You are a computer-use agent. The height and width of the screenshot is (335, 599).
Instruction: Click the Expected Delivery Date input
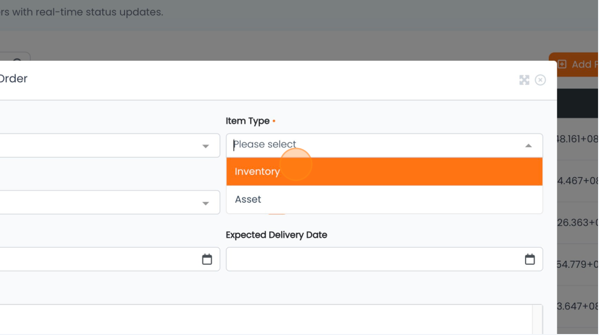coord(384,259)
